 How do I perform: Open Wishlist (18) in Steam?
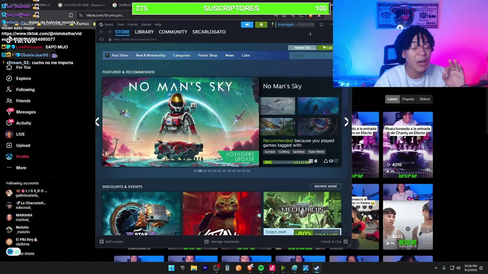(x=302, y=48)
